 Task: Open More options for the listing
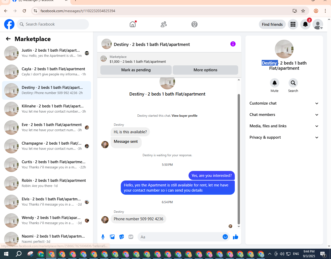pos(206,70)
